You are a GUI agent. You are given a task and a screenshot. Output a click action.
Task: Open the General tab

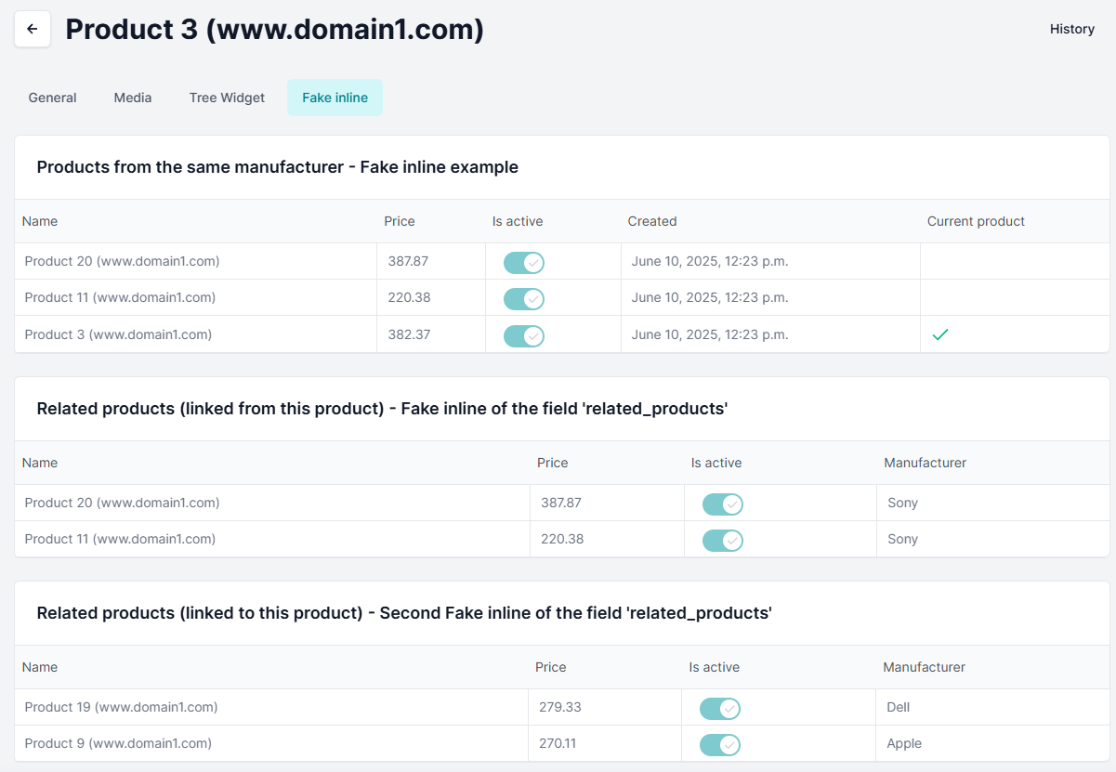point(53,98)
